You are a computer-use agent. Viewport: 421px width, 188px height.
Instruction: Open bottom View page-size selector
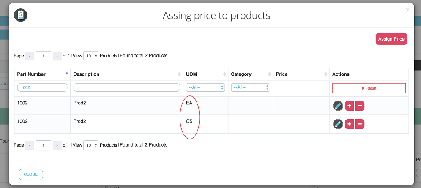91,145
